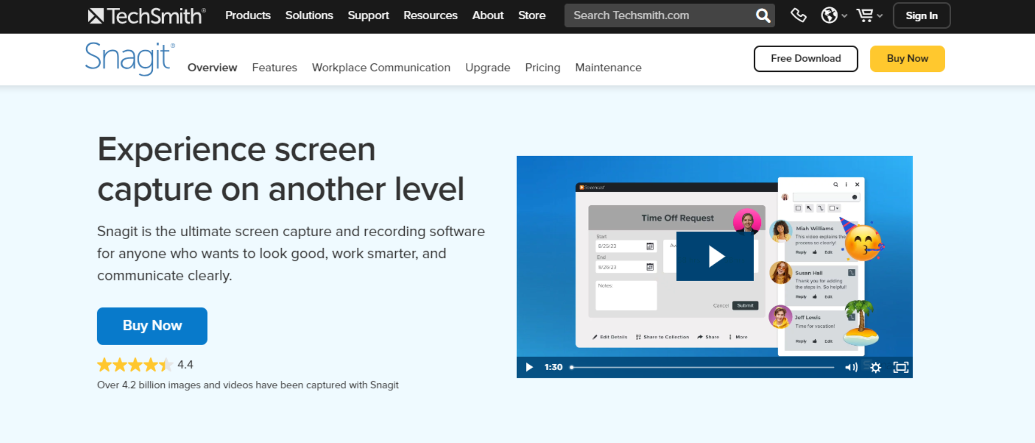1035x443 pixels.
Task: Click the Snagit logo
Action: coord(130,59)
